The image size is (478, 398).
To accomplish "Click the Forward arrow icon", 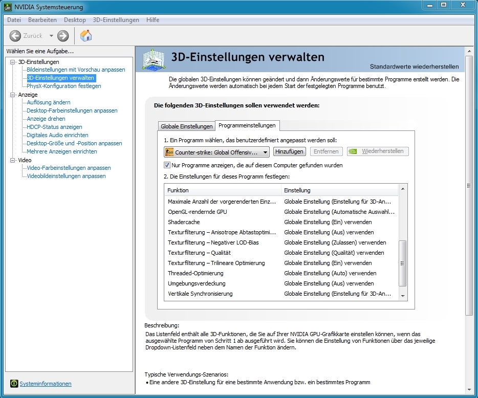I will click(x=63, y=36).
